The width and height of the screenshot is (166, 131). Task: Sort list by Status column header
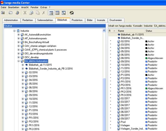[149, 31]
